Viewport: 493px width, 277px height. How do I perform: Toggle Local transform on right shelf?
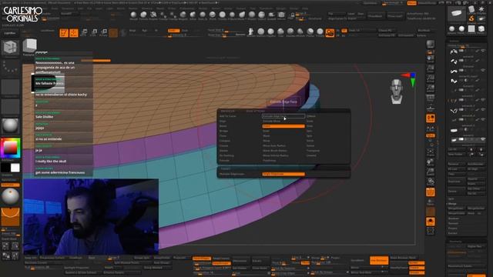tap(431, 118)
